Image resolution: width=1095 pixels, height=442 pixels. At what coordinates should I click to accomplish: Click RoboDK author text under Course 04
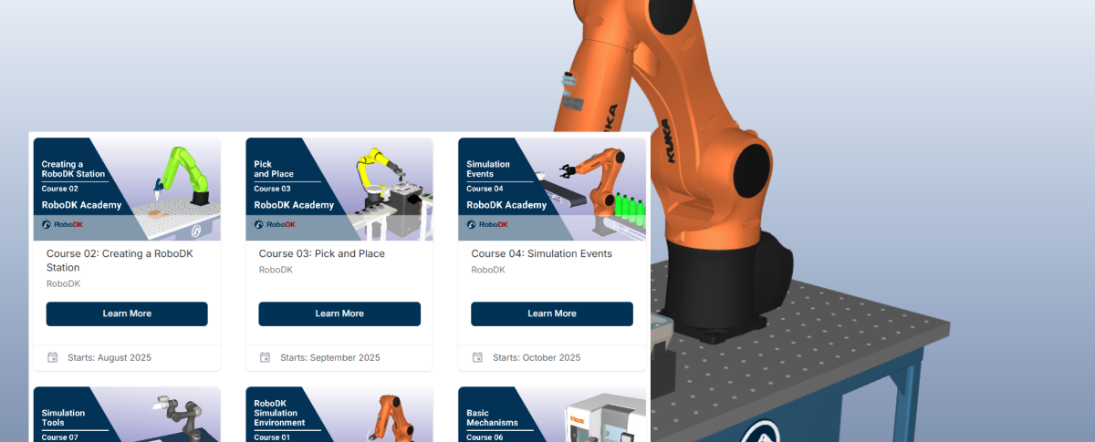(488, 270)
